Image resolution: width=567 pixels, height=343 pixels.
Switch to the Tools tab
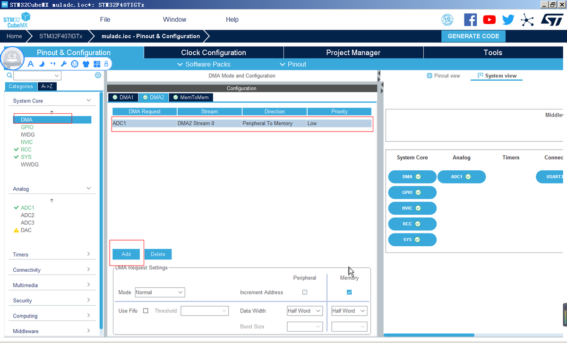click(493, 52)
